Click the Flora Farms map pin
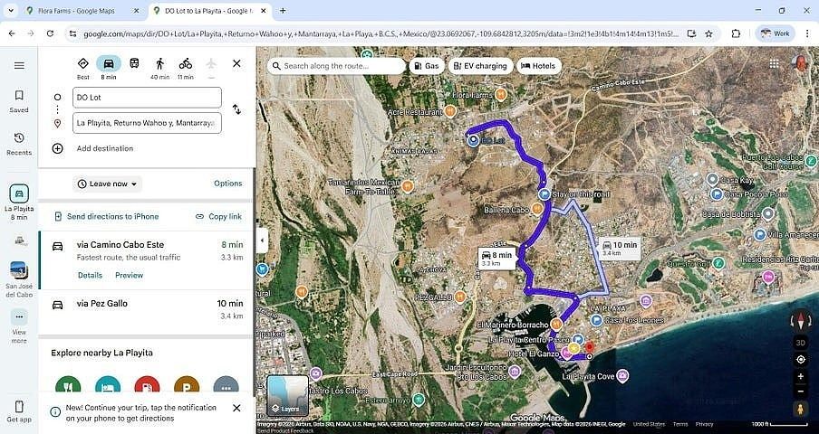This screenshot has height=434, width=819. [500, 95]
